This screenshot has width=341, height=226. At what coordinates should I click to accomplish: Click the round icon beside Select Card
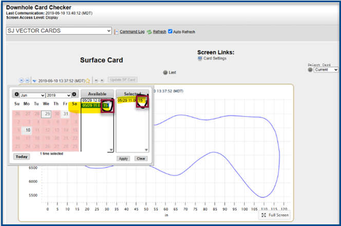point(310,70)
